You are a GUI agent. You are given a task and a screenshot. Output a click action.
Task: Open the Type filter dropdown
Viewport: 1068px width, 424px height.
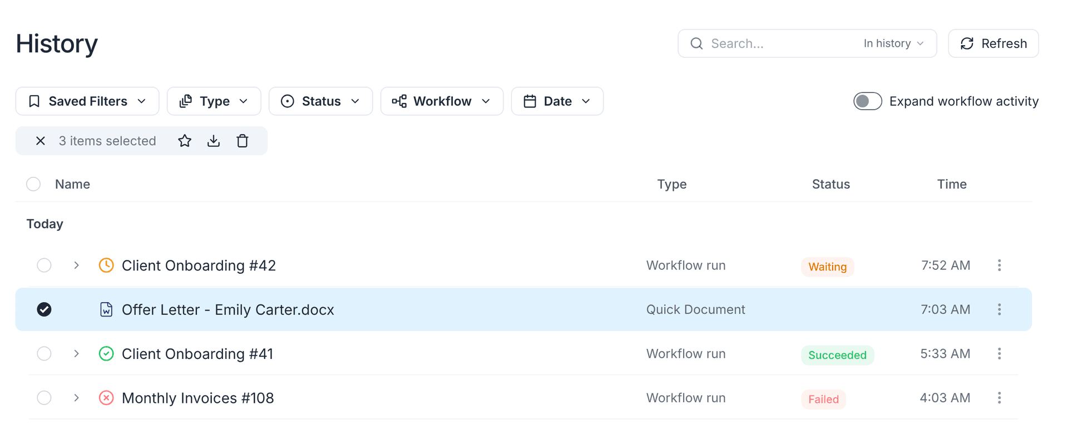pos(214,101)
